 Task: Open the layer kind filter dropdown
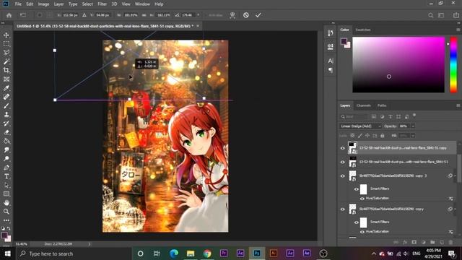click(354, 117)
